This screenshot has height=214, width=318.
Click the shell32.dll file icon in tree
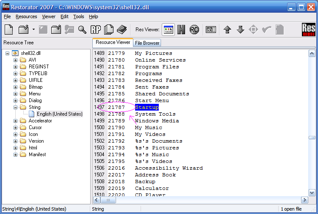(15, 53)
